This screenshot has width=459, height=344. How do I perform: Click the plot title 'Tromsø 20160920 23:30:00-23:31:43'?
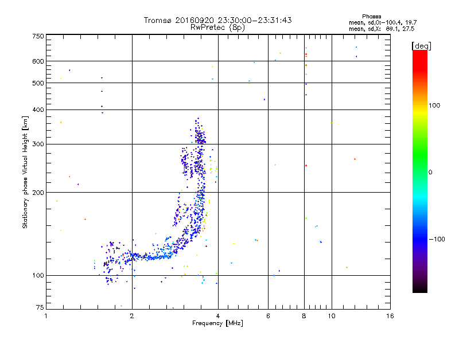[x=217, y=20]
